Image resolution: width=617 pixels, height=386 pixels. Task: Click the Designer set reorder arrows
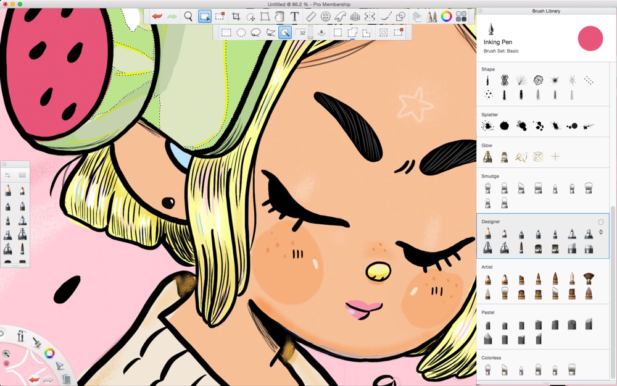click(600, 232)
